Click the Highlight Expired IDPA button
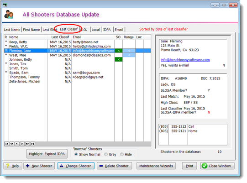Screen dimensions: 247x183 click(47, 154)
